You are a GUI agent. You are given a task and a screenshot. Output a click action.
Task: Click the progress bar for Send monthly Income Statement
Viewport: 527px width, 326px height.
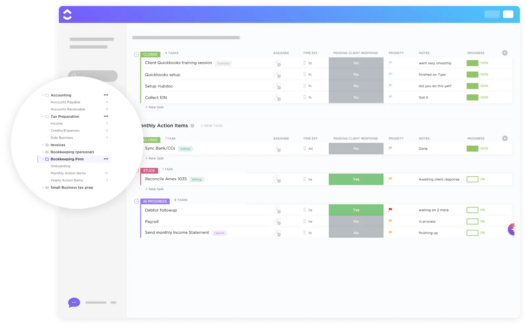pos(472,233)
